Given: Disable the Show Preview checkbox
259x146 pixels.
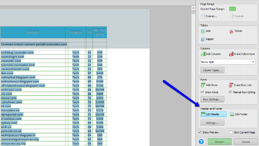Looking at the screenshot, I should (200, 132).
